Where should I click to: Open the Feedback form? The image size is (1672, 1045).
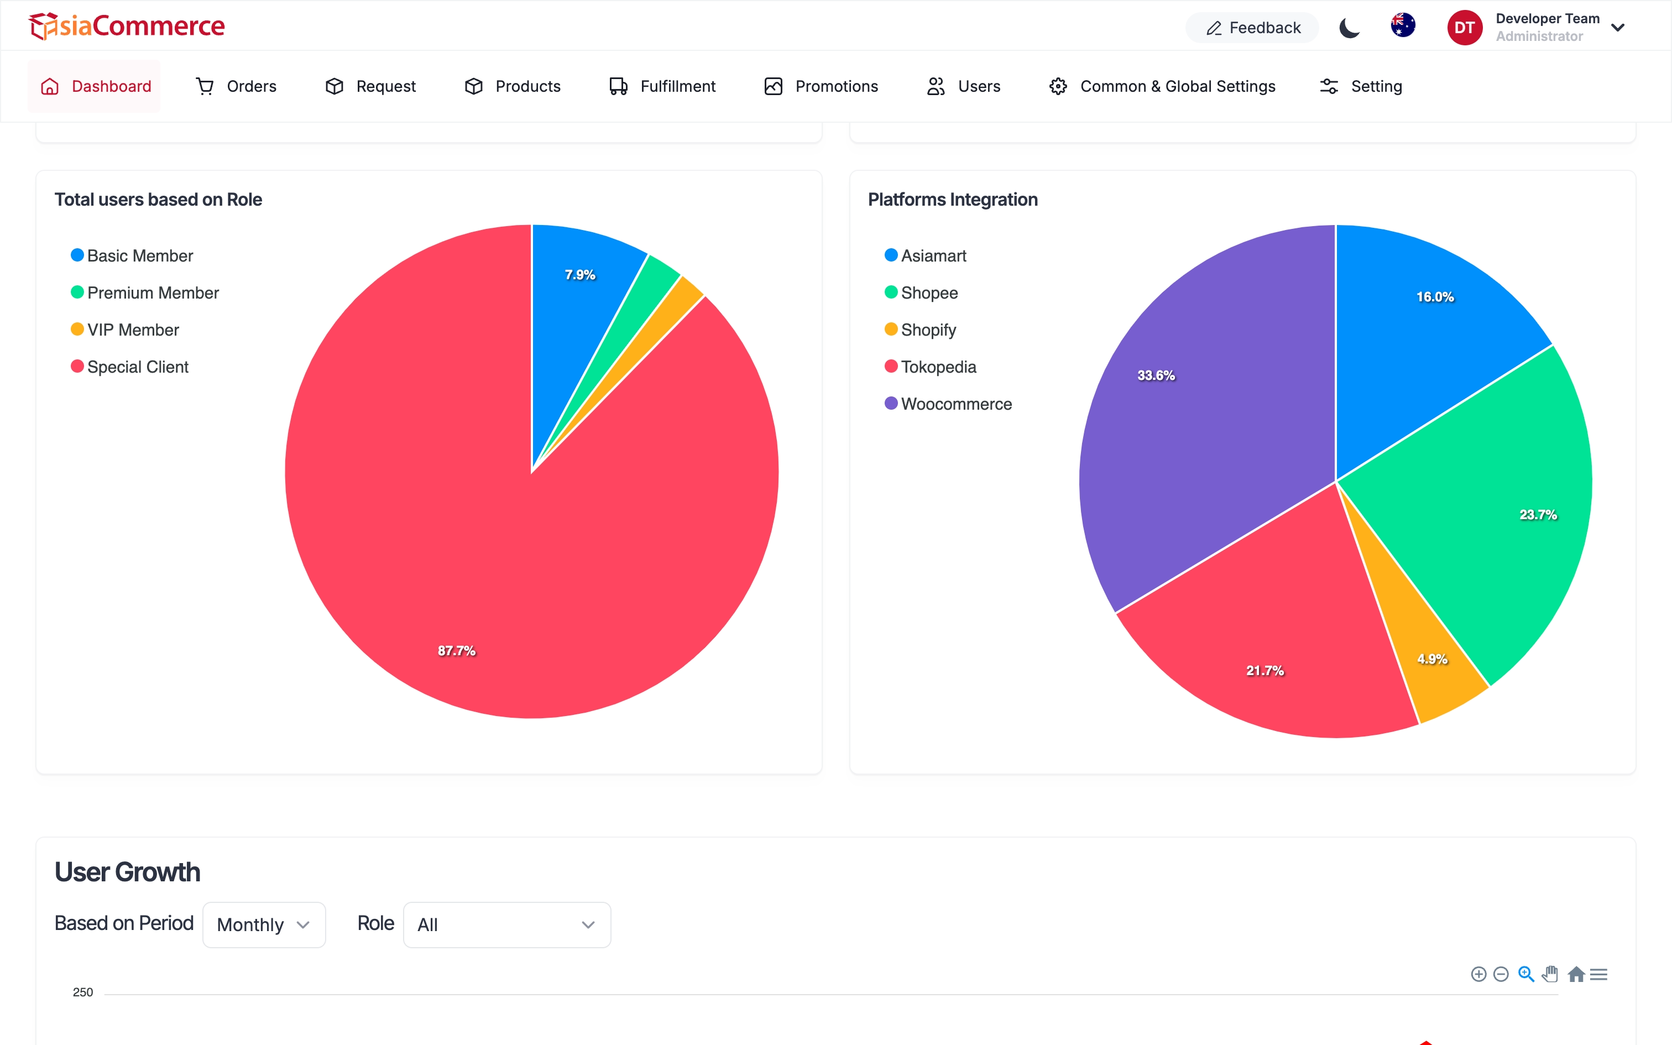1252,28
